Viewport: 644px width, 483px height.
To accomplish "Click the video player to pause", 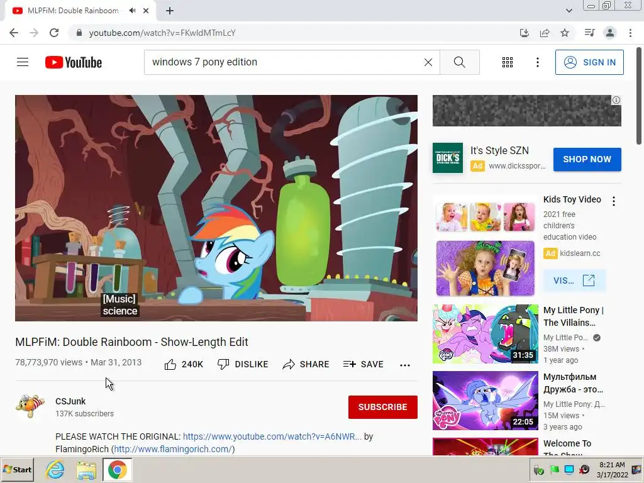I will (x=216, y=208).
